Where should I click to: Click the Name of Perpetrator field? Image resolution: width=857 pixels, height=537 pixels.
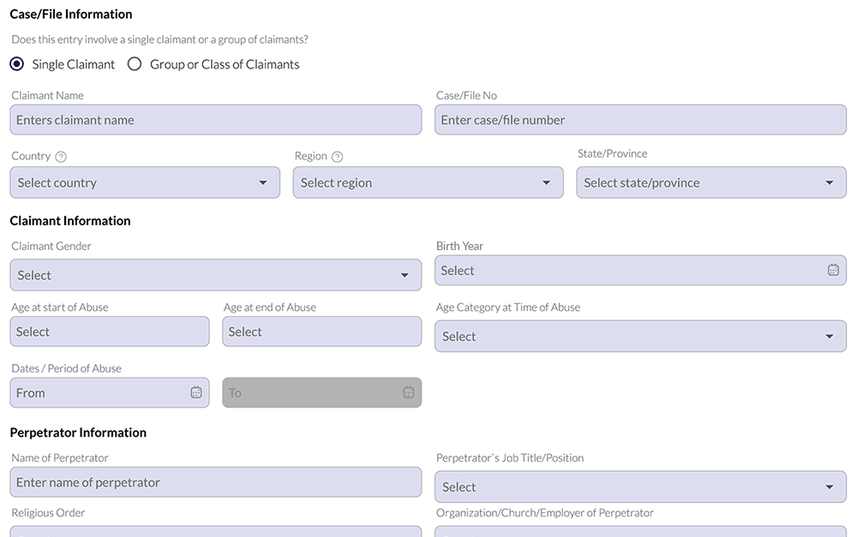[x=215, y=482]
